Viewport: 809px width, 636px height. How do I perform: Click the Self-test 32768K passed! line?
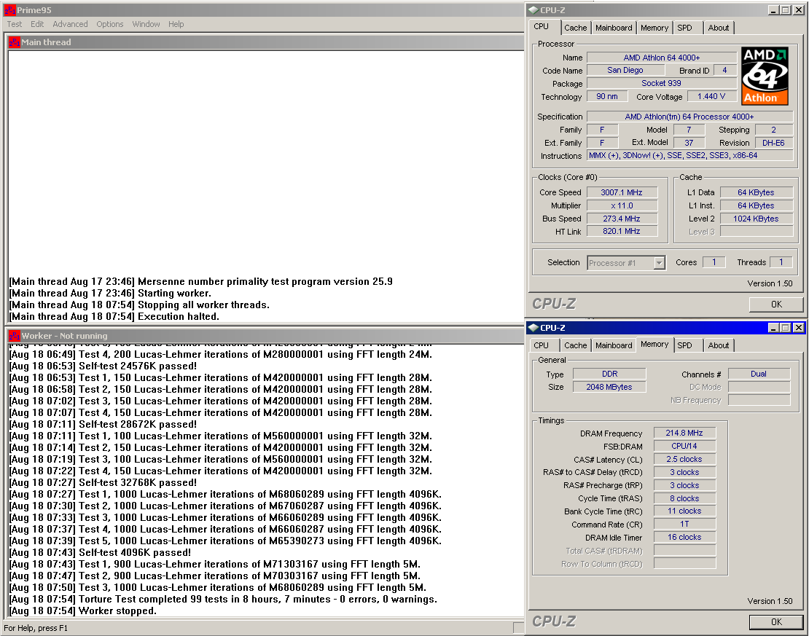point(103,483)
